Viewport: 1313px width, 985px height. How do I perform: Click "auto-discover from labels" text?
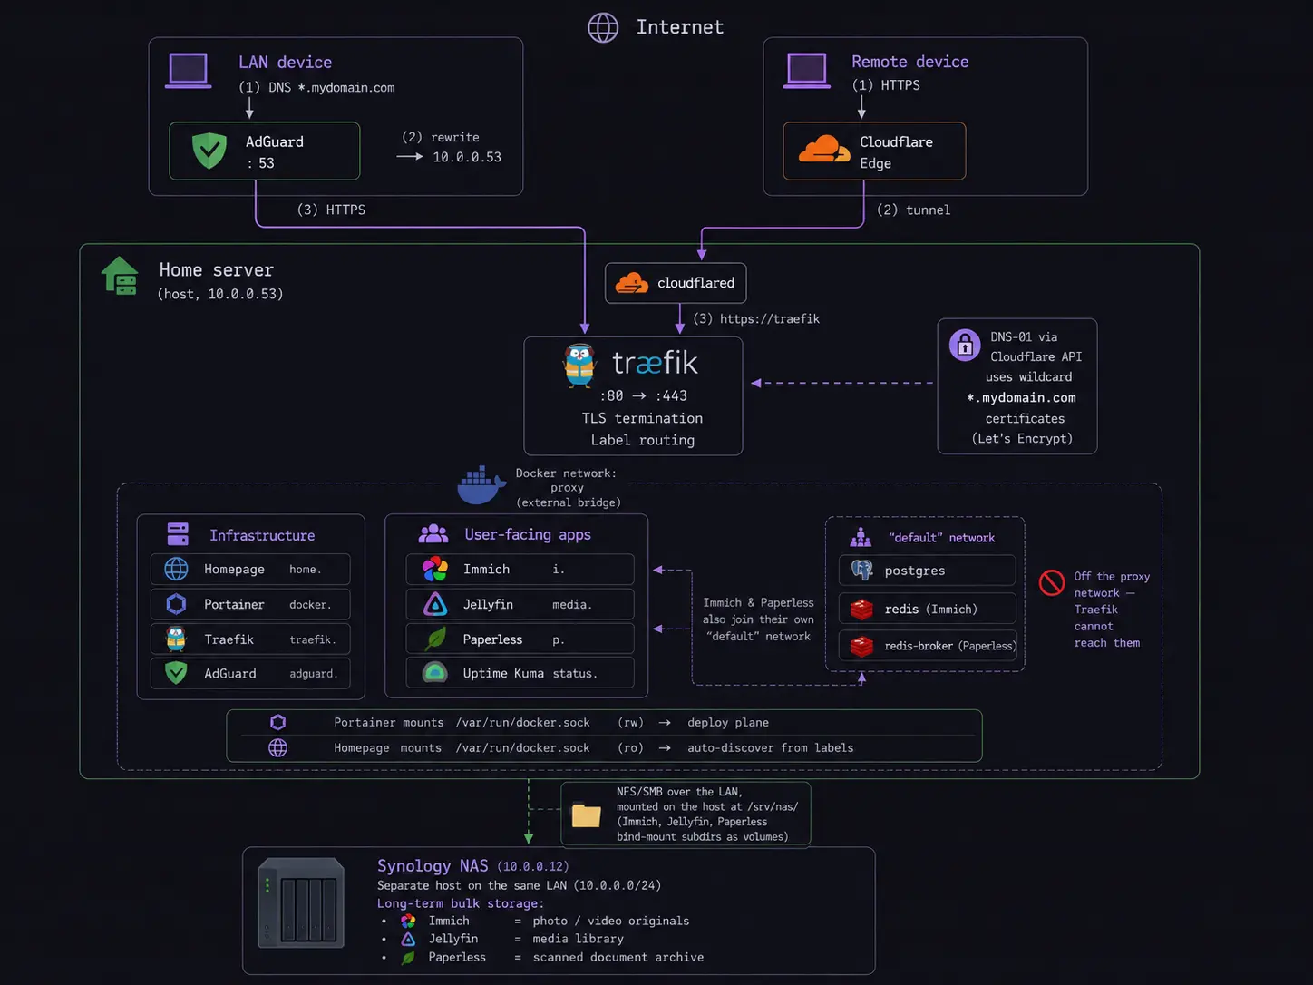coord(771,747)
